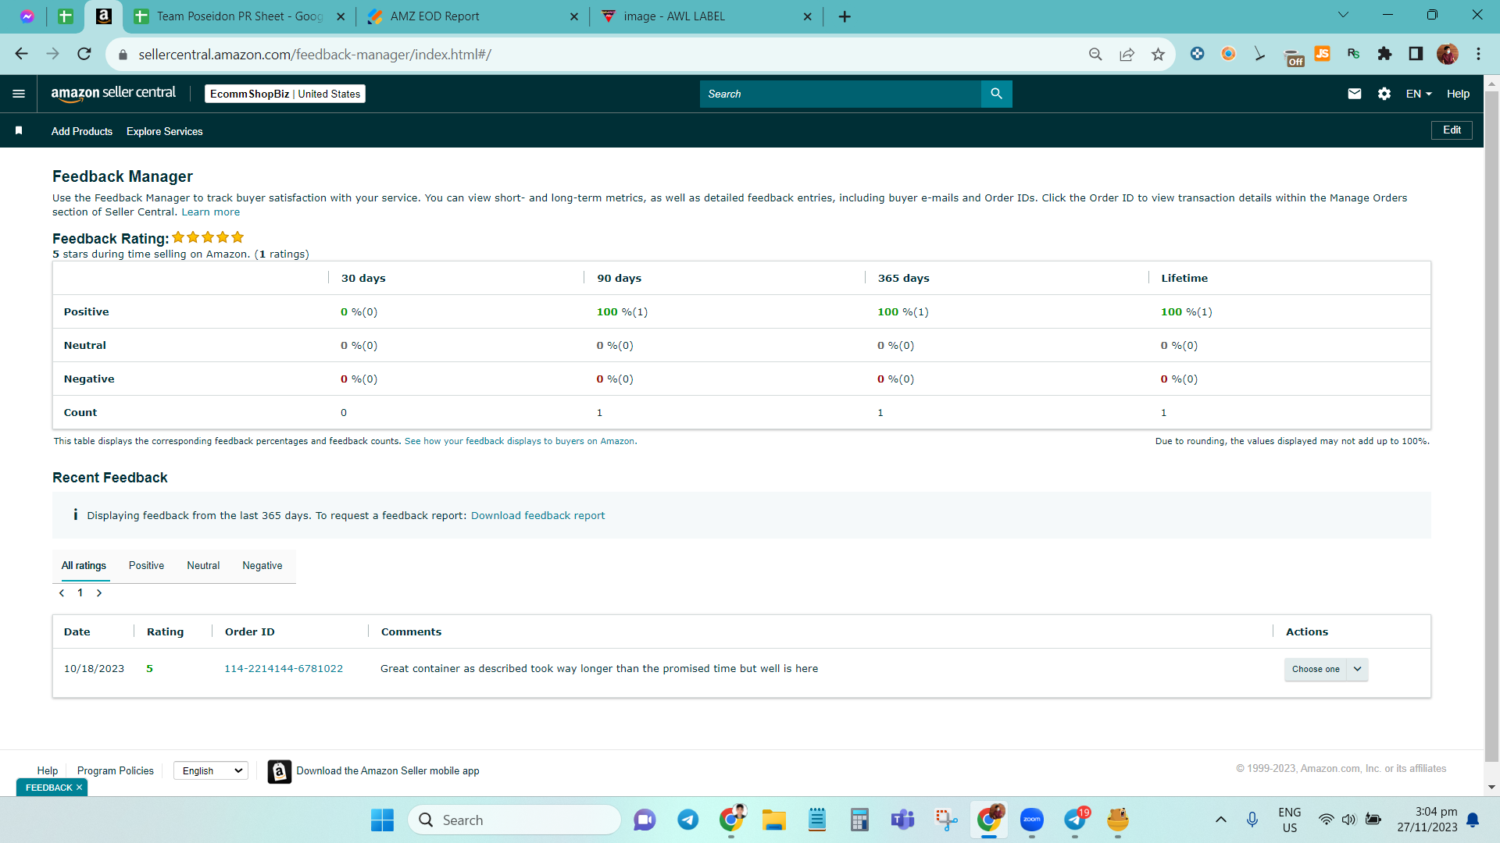This screenshot has width=1500, height=843.
Task: Click Download feedback report link
Action: 537,515
